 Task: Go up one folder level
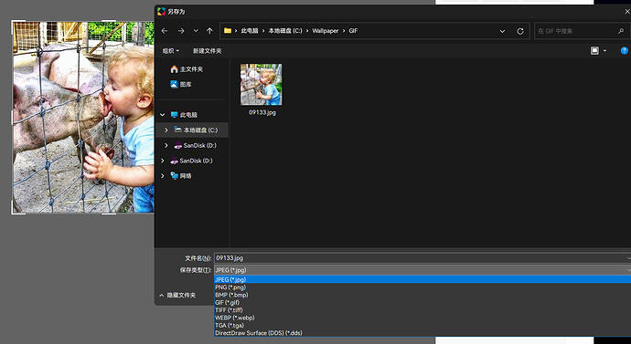pyautogui.click(x=209, y=31)
